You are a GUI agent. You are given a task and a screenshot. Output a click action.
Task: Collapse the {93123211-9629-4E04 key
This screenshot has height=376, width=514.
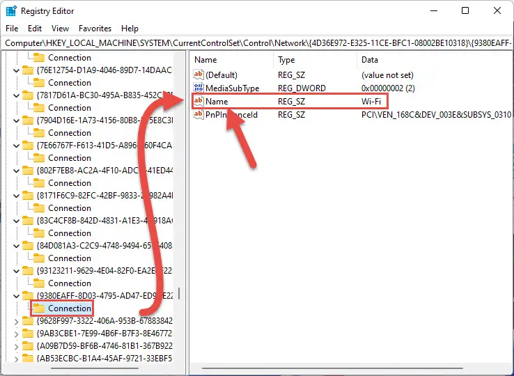point(17,271)
